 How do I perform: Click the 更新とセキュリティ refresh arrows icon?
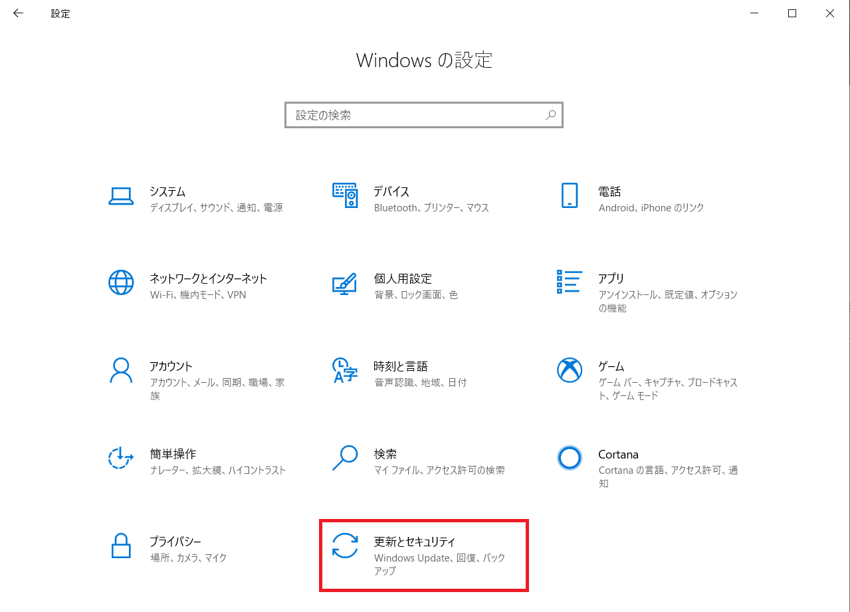(x=345, y=546)
